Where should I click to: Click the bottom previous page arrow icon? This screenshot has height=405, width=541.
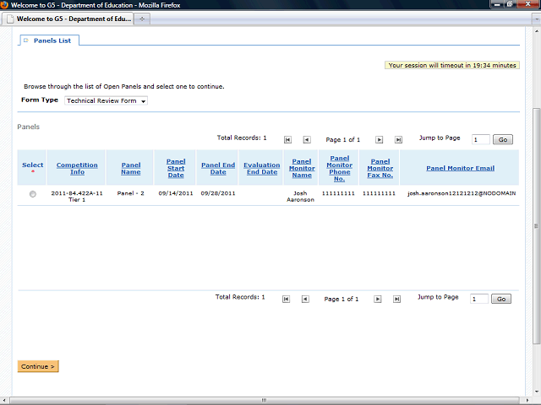[305, 300]
